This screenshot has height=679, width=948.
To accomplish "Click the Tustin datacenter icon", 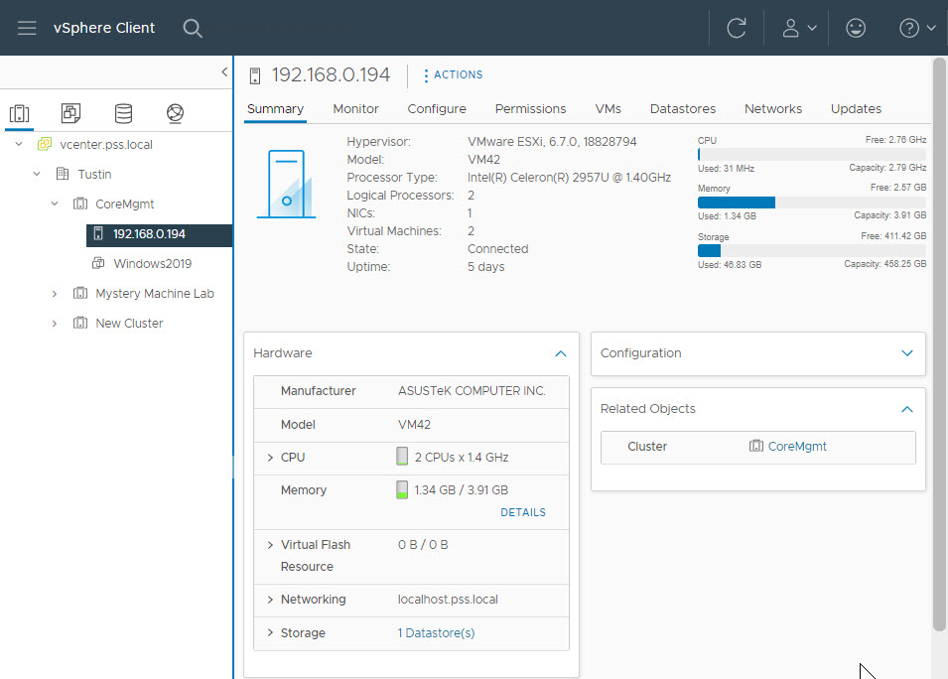I will (63, 174).
